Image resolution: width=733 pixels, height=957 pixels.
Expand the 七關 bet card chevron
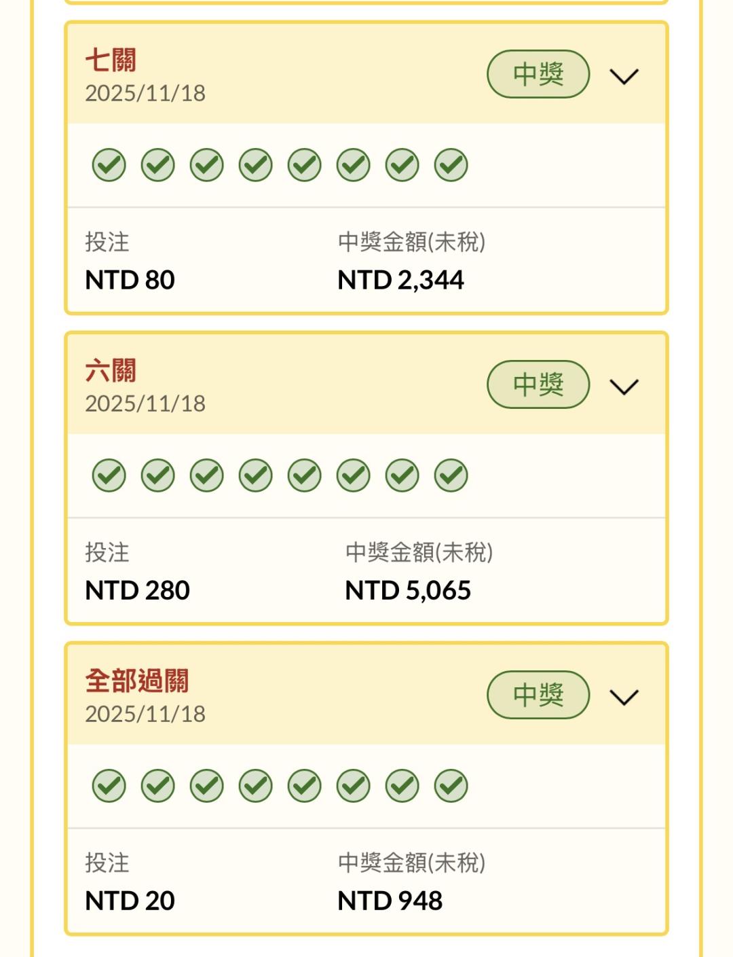coord(624,76)
